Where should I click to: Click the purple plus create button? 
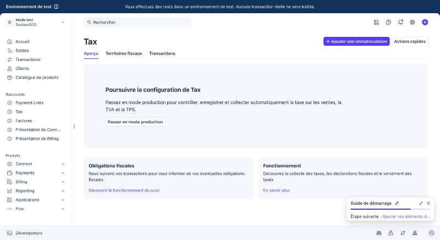(x=425, y=22)
